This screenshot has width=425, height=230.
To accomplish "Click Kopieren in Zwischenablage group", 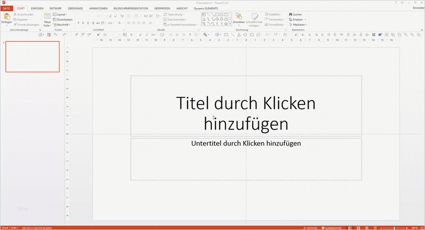I will click(21, 19).
